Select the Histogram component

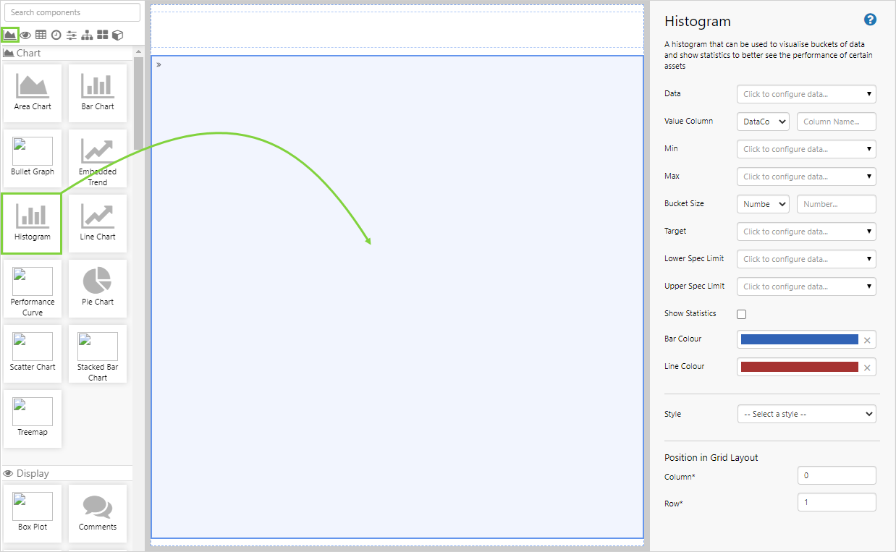point(32,224)
